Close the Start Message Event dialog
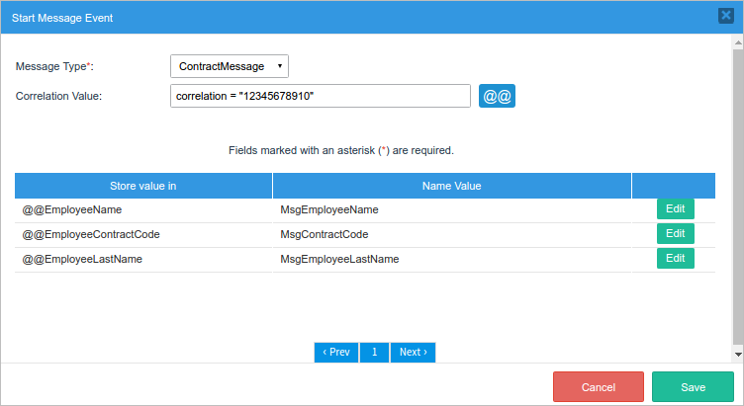This screenshot has width=744, height=406. pyautogui.click(x=724, y=15)
